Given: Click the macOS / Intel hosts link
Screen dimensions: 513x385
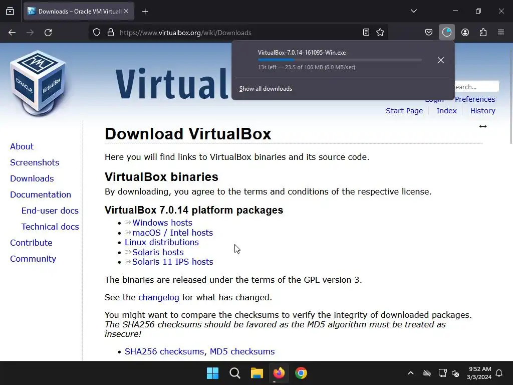Looking at the screenshot, I should pyautogui.click(x=172, y=233).
